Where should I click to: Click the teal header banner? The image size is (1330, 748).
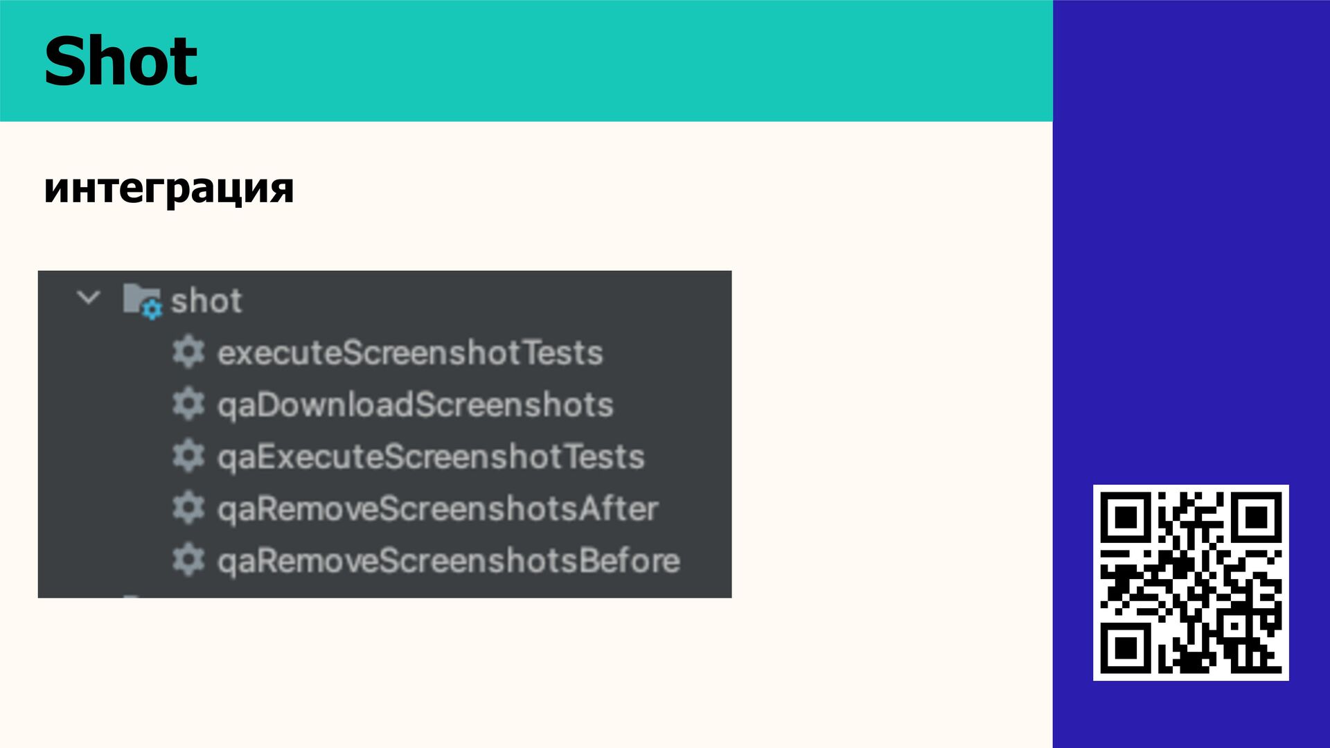tap(526, 61)
